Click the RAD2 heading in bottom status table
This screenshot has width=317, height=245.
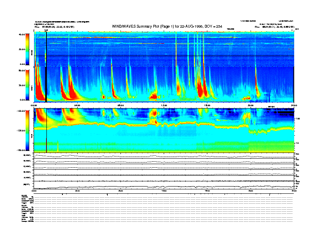(x=24, y=195)
